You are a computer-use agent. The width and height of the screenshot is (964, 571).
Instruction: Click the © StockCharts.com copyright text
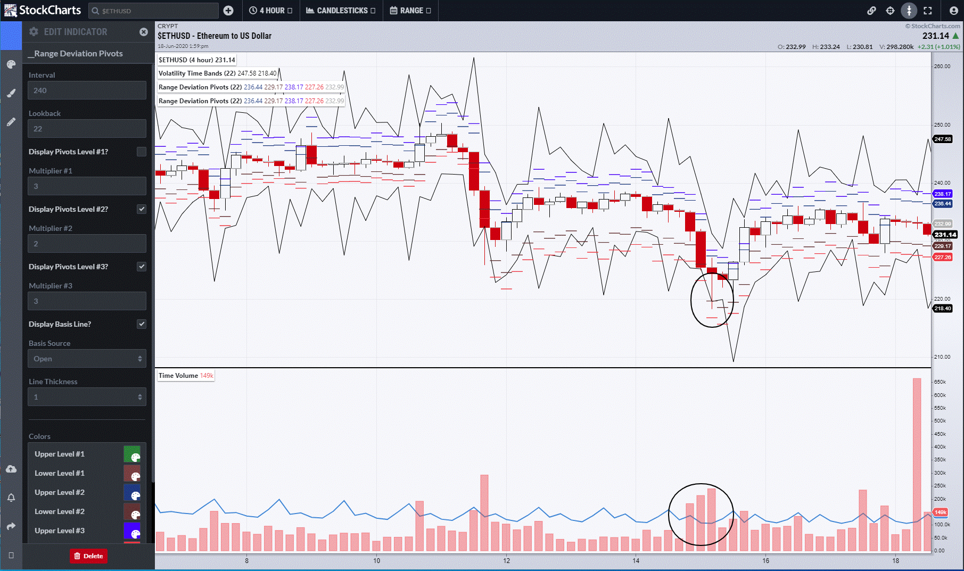933,26
